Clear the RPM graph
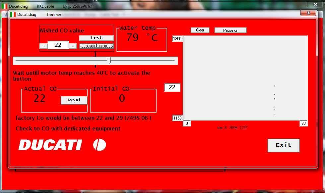The image size is (325, 193). tap(200, 30)
